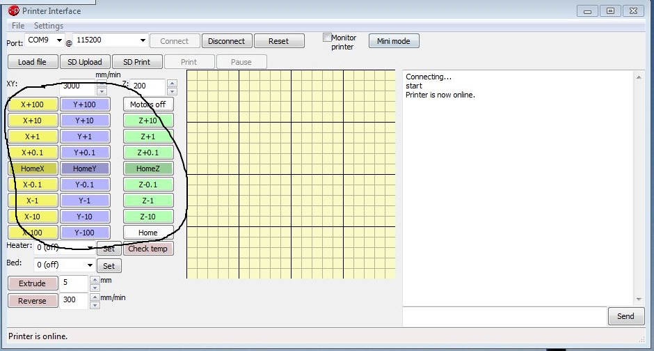Click the command input field beside Send
Image resolution: width=654 pixels, height=351 pixels.
[x=504, y=316]
